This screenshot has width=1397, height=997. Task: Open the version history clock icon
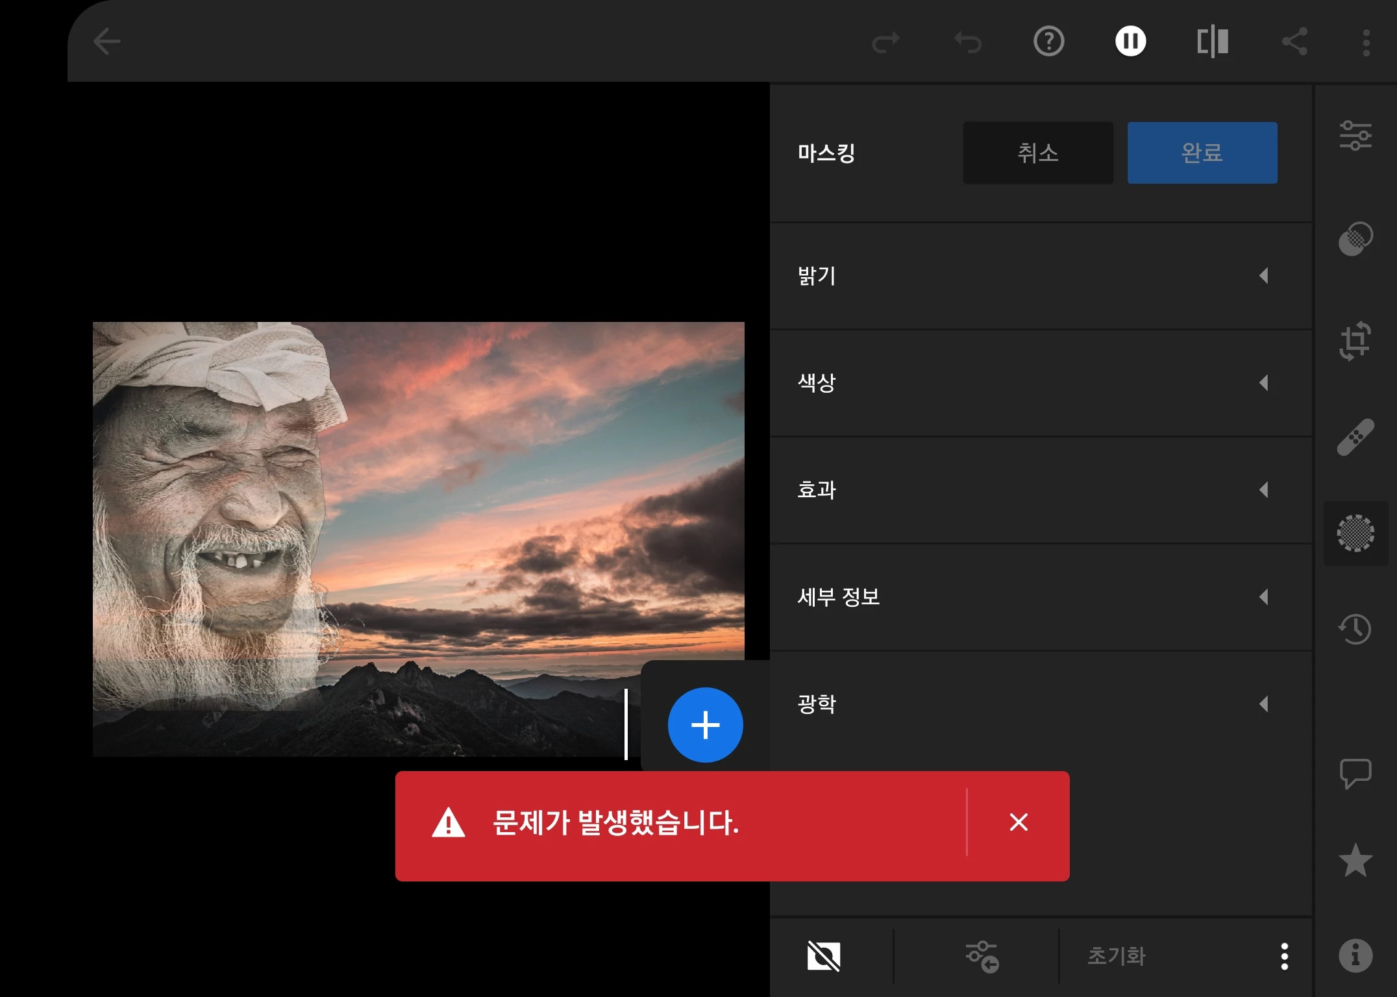(x=1355, y=628)
